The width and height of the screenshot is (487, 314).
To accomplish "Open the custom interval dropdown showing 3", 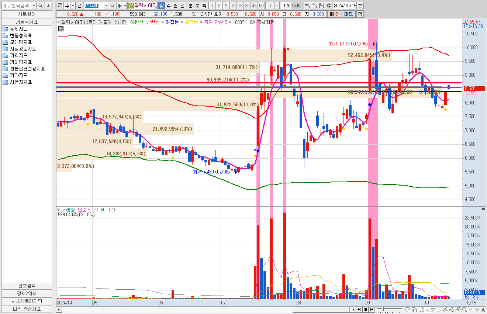I will [276, 6].
